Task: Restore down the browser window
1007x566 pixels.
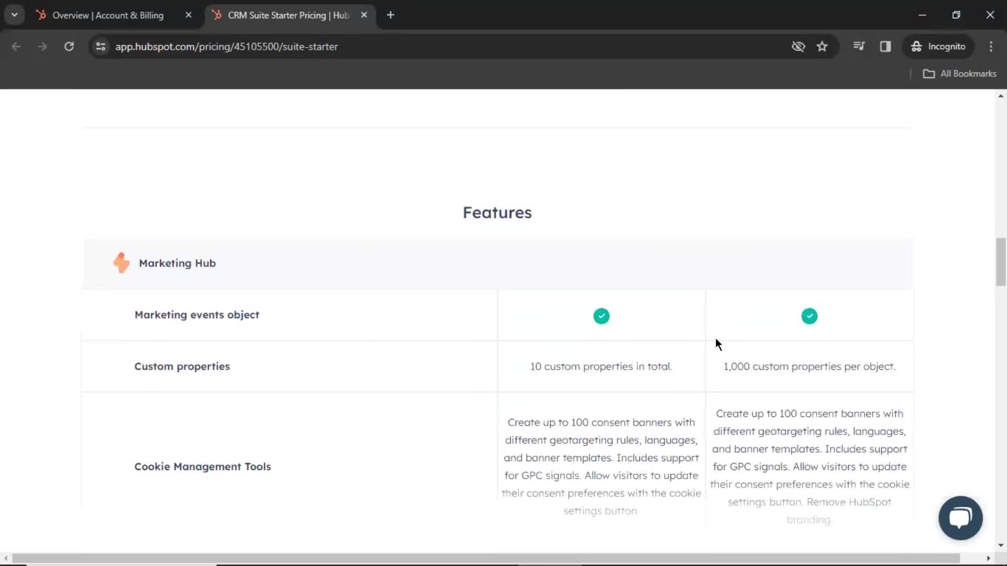Action: click(956, 15)
